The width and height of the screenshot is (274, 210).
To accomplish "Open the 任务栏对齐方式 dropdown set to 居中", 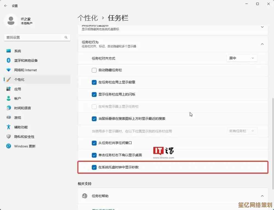I will coord(242,58).
